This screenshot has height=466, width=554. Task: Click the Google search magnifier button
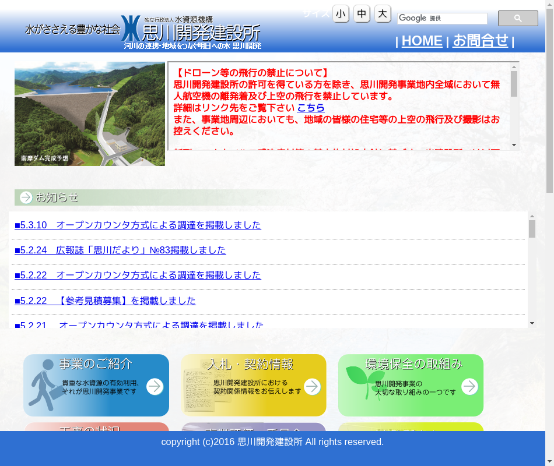click(x=518, y=19)
